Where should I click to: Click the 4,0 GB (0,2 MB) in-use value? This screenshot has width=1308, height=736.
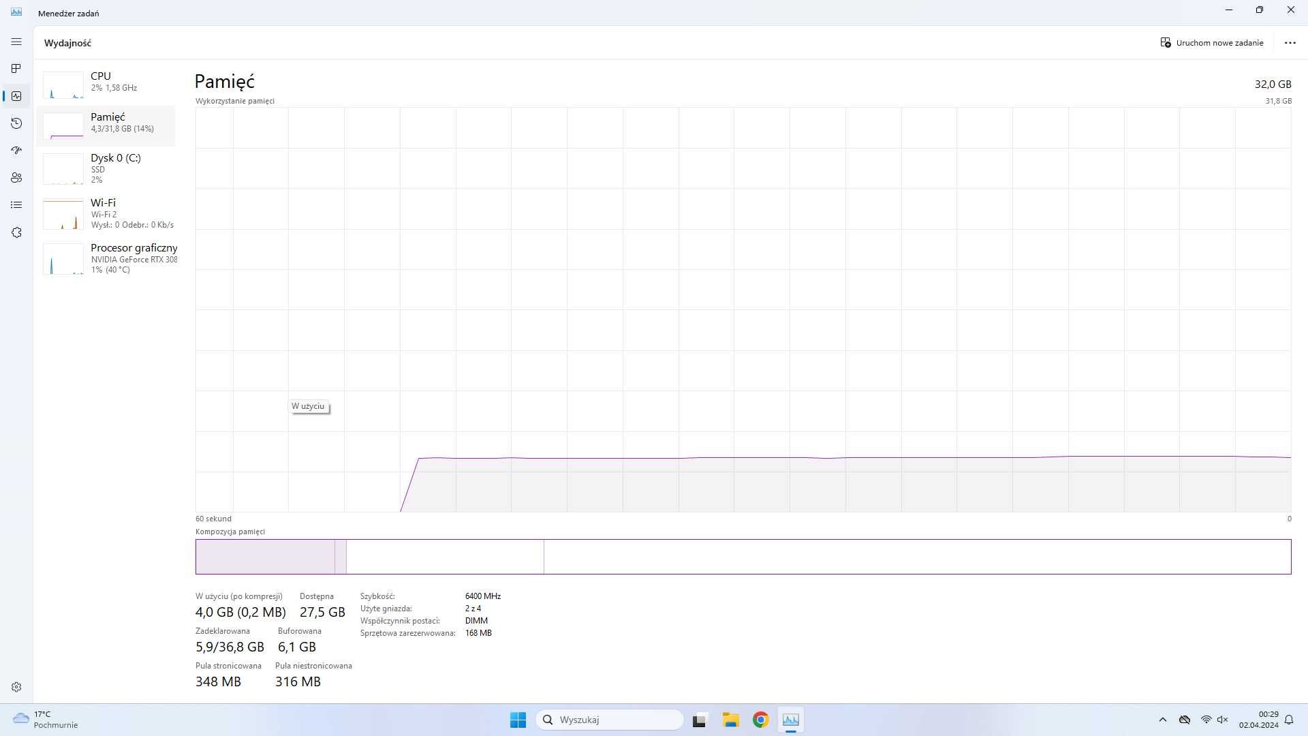point(240,612)
